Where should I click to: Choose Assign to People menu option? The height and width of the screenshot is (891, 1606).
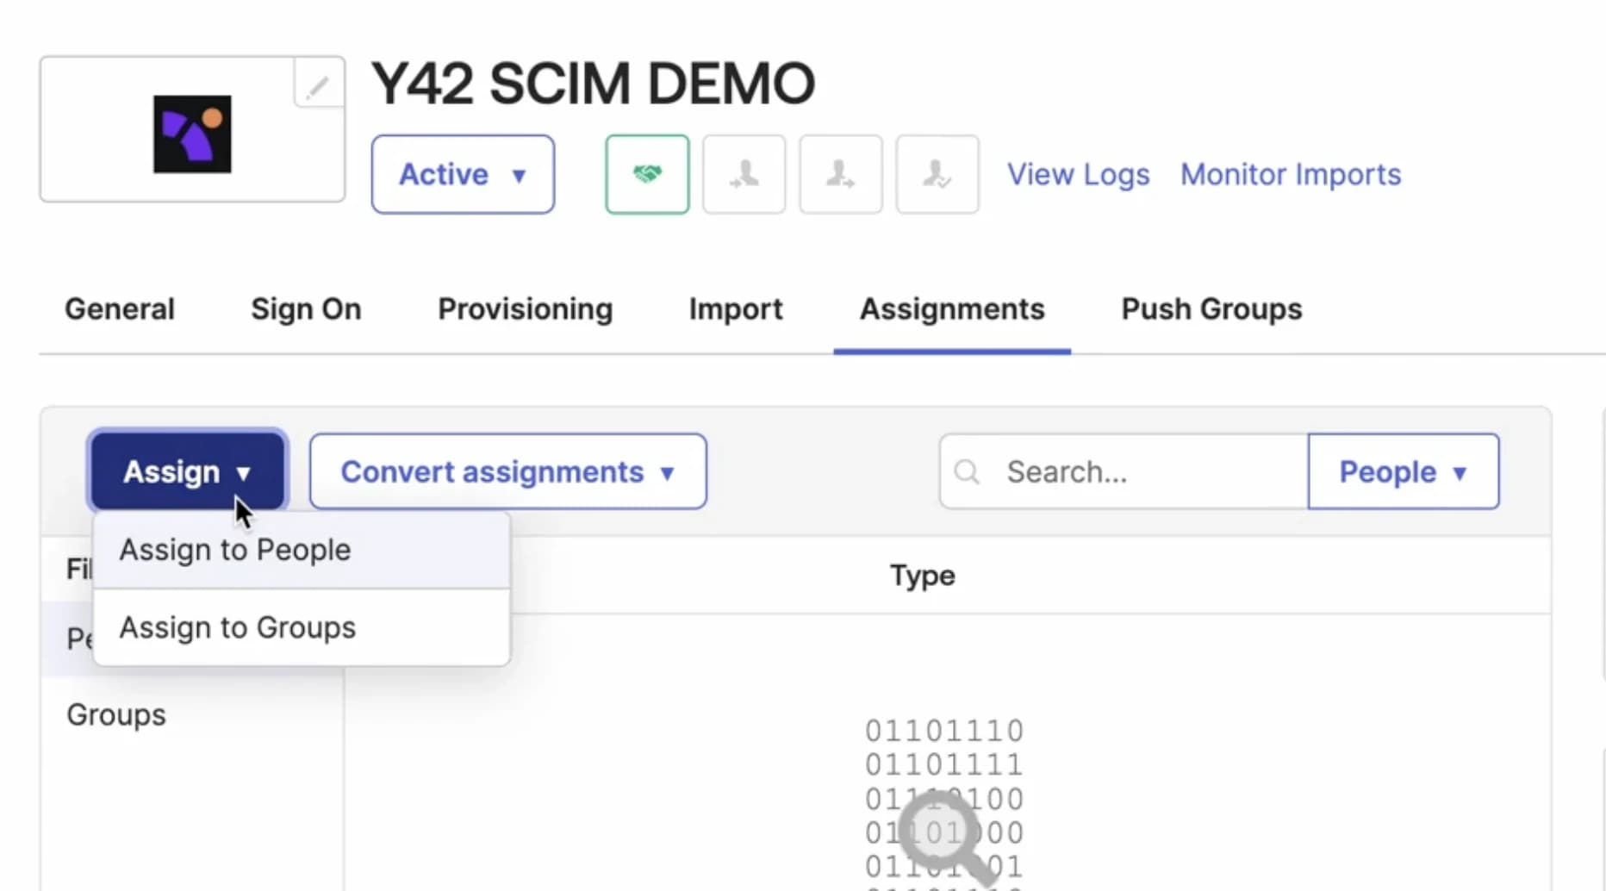(x=302, y=551)
